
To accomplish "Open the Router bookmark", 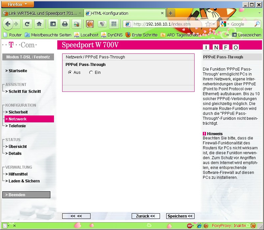I will [13, 35].
